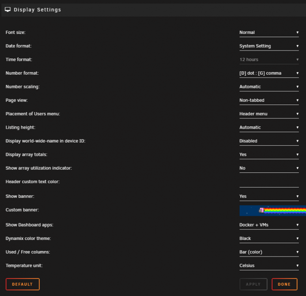
Task: Open the Display array totals dropdown
Action: coord(269,155)
